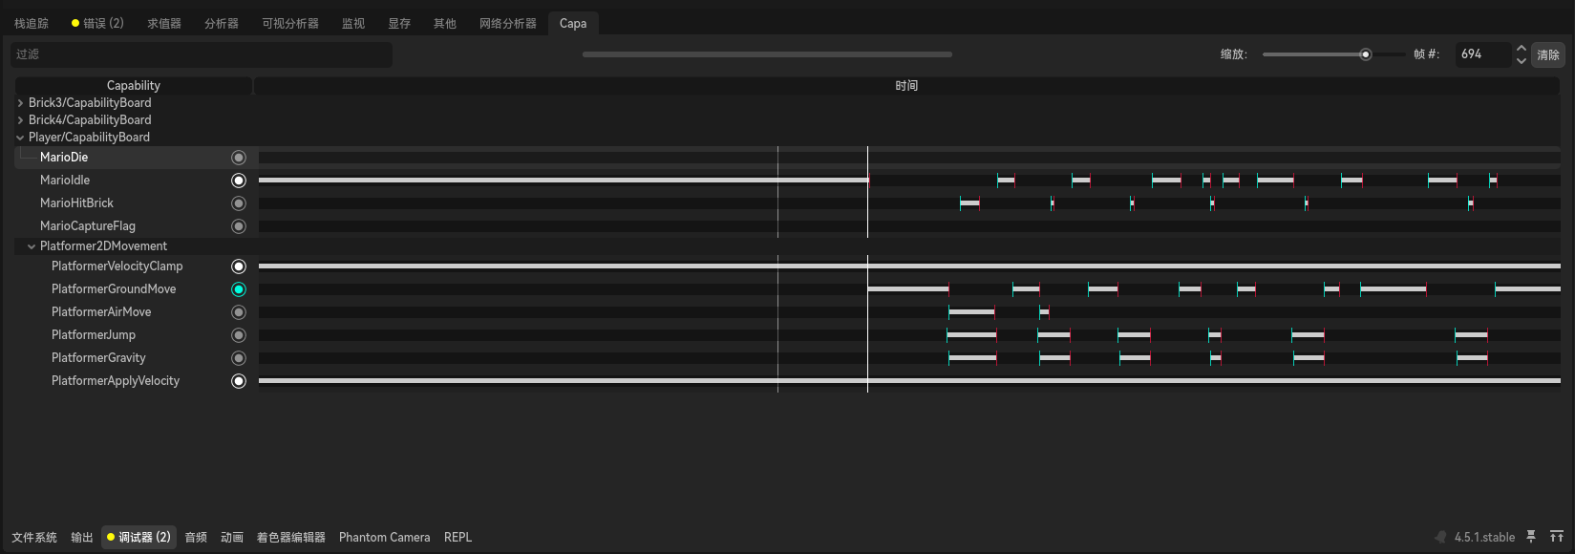Open the 错误 (2) tab
The height and width of the screenshot is (554, 1575).
[97, 23]
